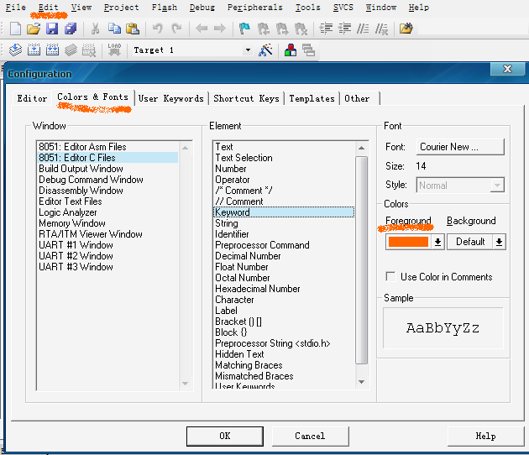Screen dimensions: 529x455
Task: Enable Use Color in Comments checkbox
Action: [390, 277]
